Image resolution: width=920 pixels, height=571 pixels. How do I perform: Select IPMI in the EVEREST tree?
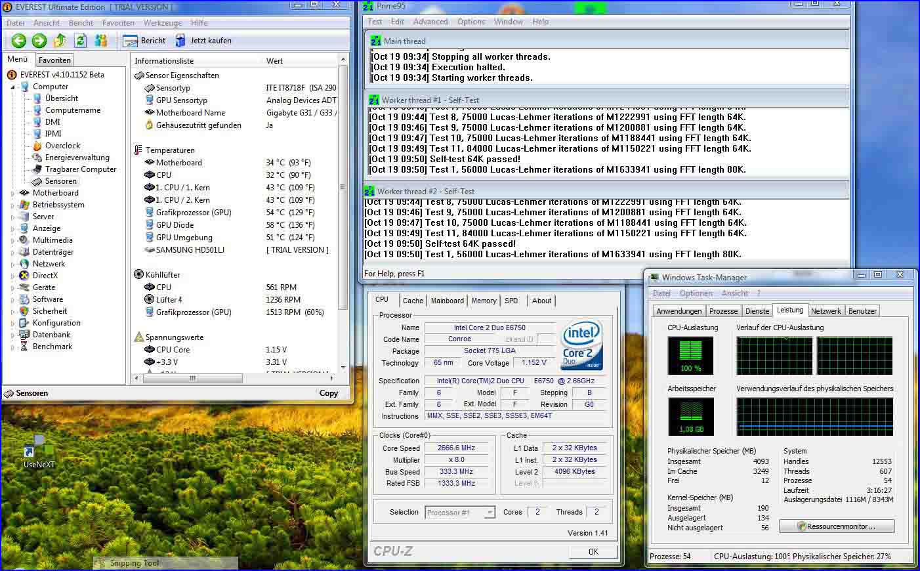tap(53, 134)
